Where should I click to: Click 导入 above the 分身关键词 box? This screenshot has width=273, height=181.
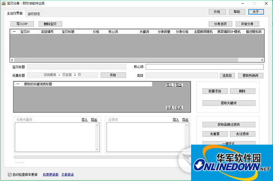point(85,120)
